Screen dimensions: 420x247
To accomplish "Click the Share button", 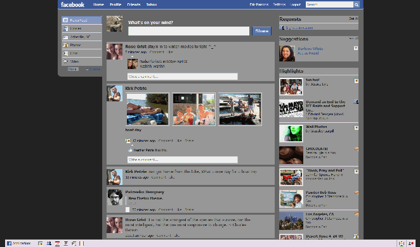I will (x=261, y=31).
